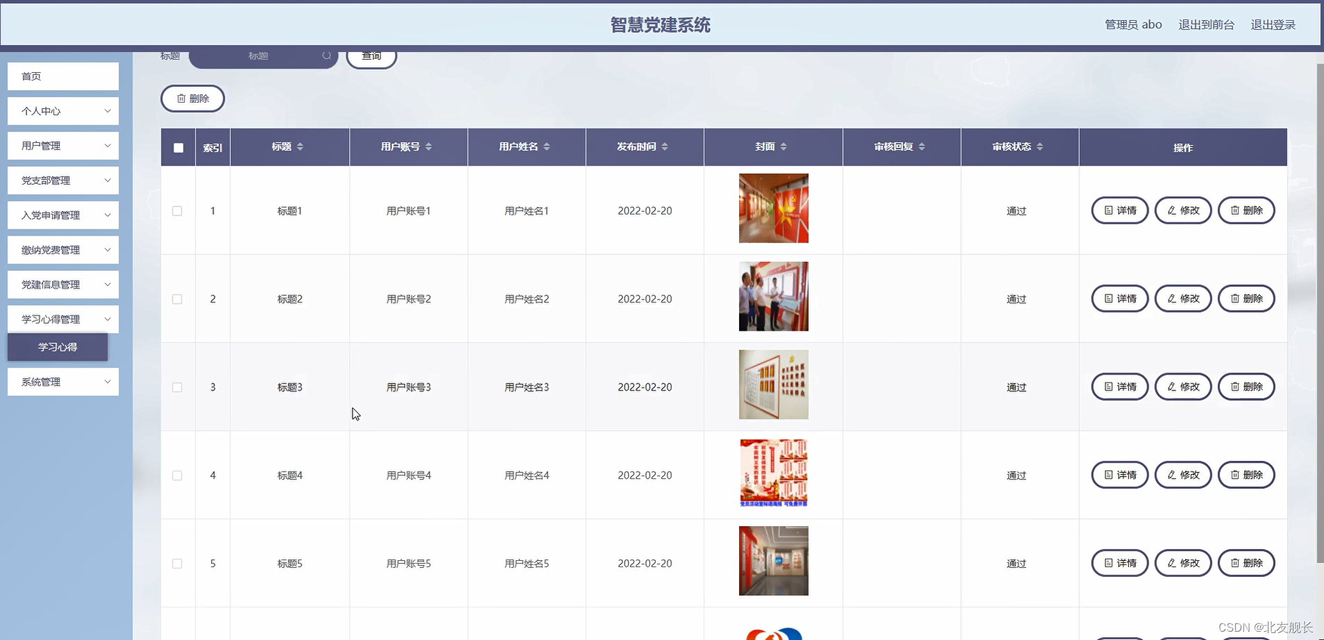
Task: Check the checkbox for row 标题1
Action: [x=178, y=211]
